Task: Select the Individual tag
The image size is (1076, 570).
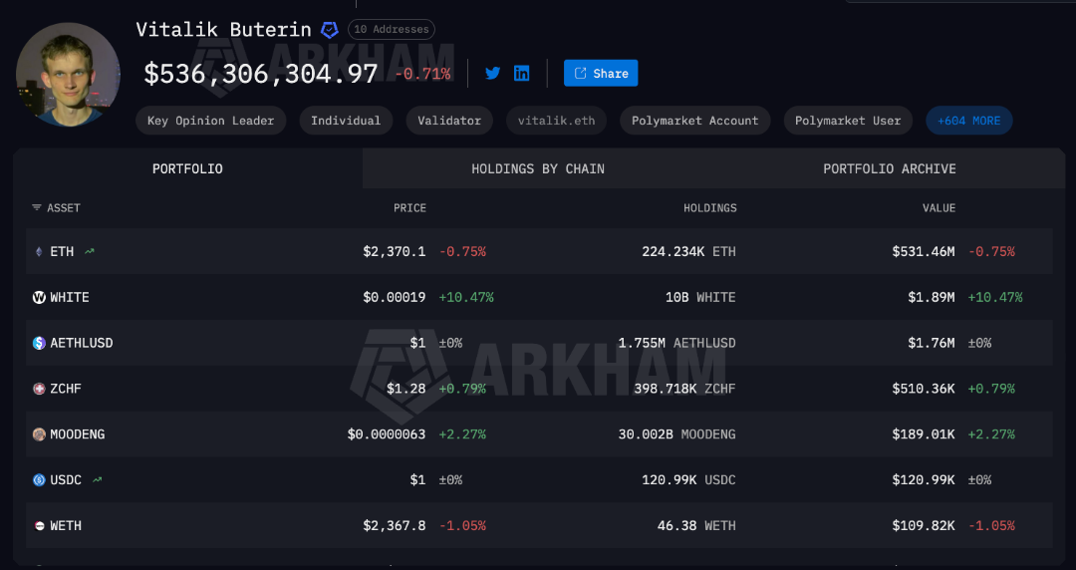Action: [346, 121]
